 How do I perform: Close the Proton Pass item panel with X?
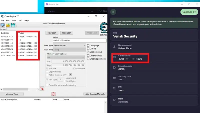pyautogui.click(x=113, y=12)
